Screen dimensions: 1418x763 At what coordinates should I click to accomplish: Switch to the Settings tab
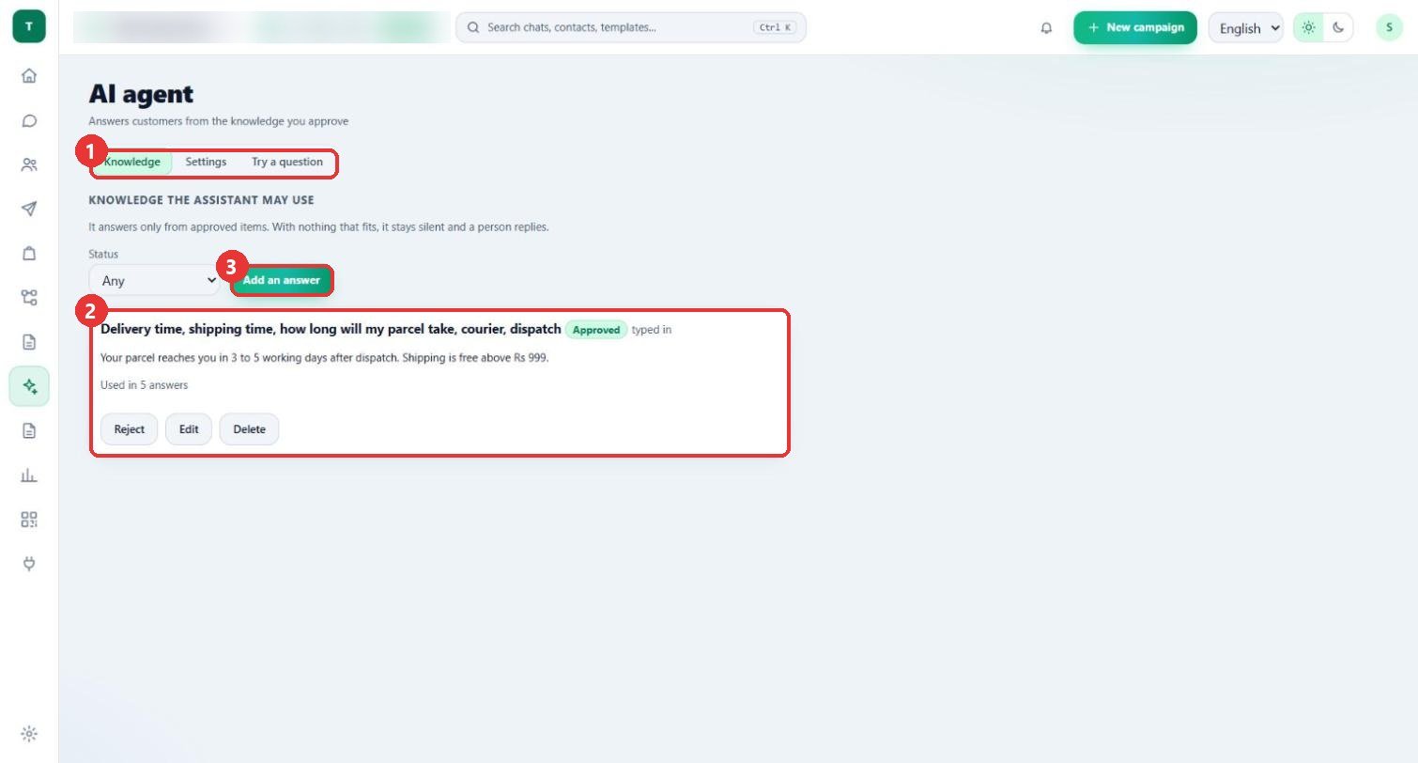pos(206,162)
